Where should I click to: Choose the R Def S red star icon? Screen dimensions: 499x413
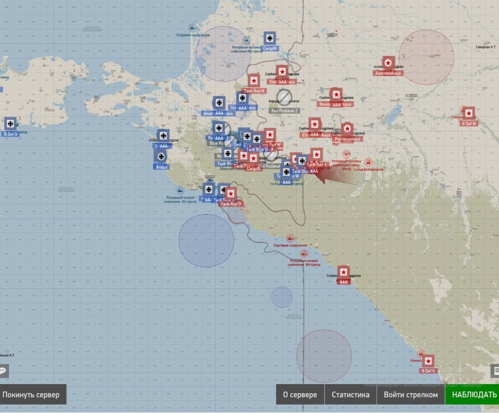pyautogui.click(x=428, y=361)
